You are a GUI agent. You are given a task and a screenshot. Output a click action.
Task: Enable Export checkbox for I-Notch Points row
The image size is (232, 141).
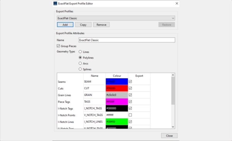(x=130, y=115)
